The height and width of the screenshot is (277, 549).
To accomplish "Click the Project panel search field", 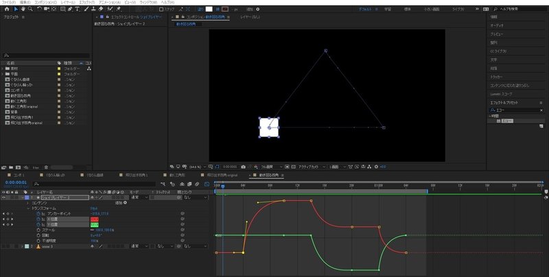I will point(46,56).
